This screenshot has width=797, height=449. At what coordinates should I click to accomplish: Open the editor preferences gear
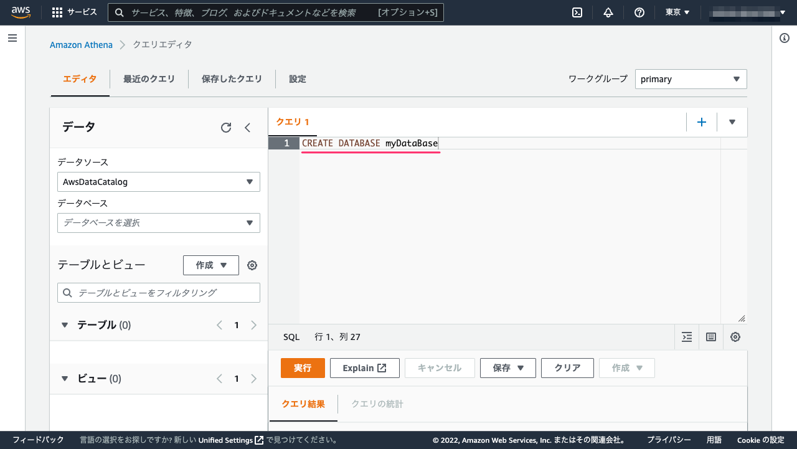point(735,337)
